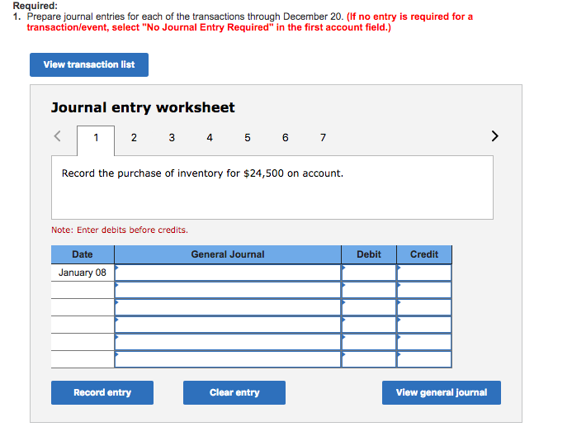Click the 'Record the purchase of inventory' description
The image size is (572, 446).
point(202,173)
